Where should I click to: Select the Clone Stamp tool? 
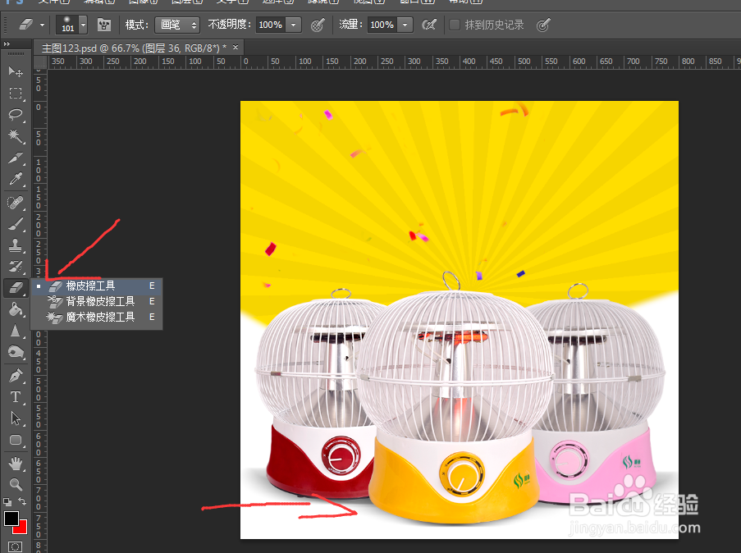click(x=15, y=245)
